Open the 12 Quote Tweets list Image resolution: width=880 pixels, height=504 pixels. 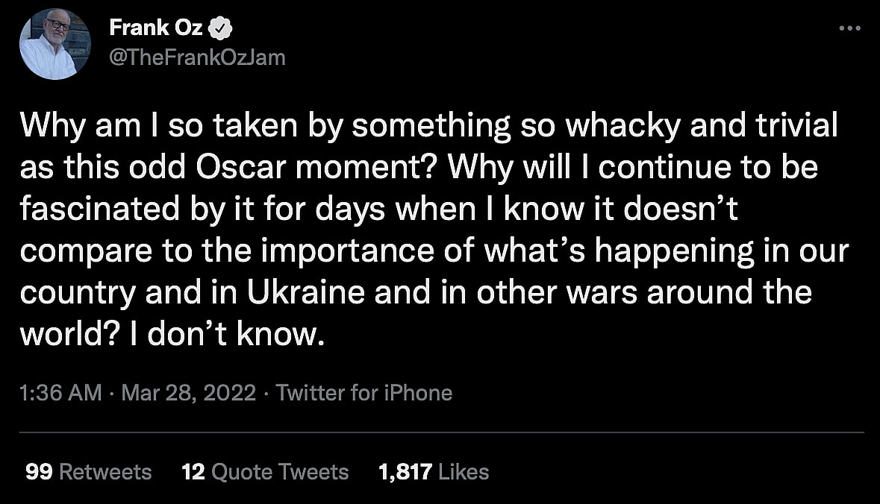pos(265,472)
